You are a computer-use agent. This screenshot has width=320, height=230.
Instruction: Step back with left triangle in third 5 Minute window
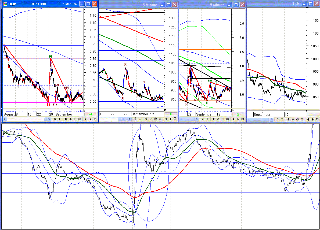click(233, 119)
